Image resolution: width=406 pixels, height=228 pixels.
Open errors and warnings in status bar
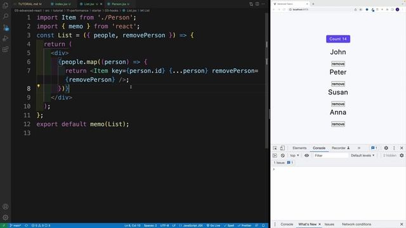tap(41, 225)
